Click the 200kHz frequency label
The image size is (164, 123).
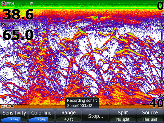[x=8, y=106]
